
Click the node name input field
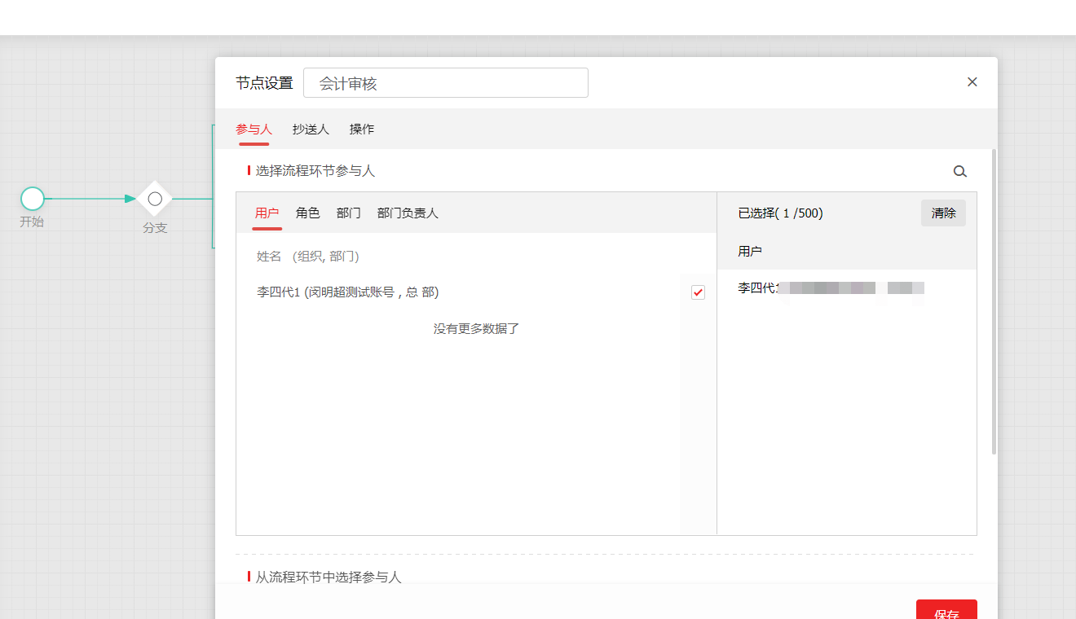pos(445,83)
